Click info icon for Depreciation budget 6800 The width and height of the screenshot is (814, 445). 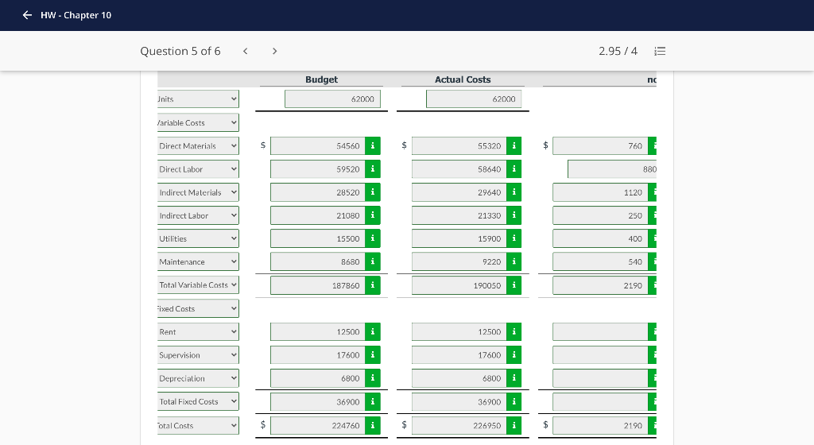coord(373,378)
